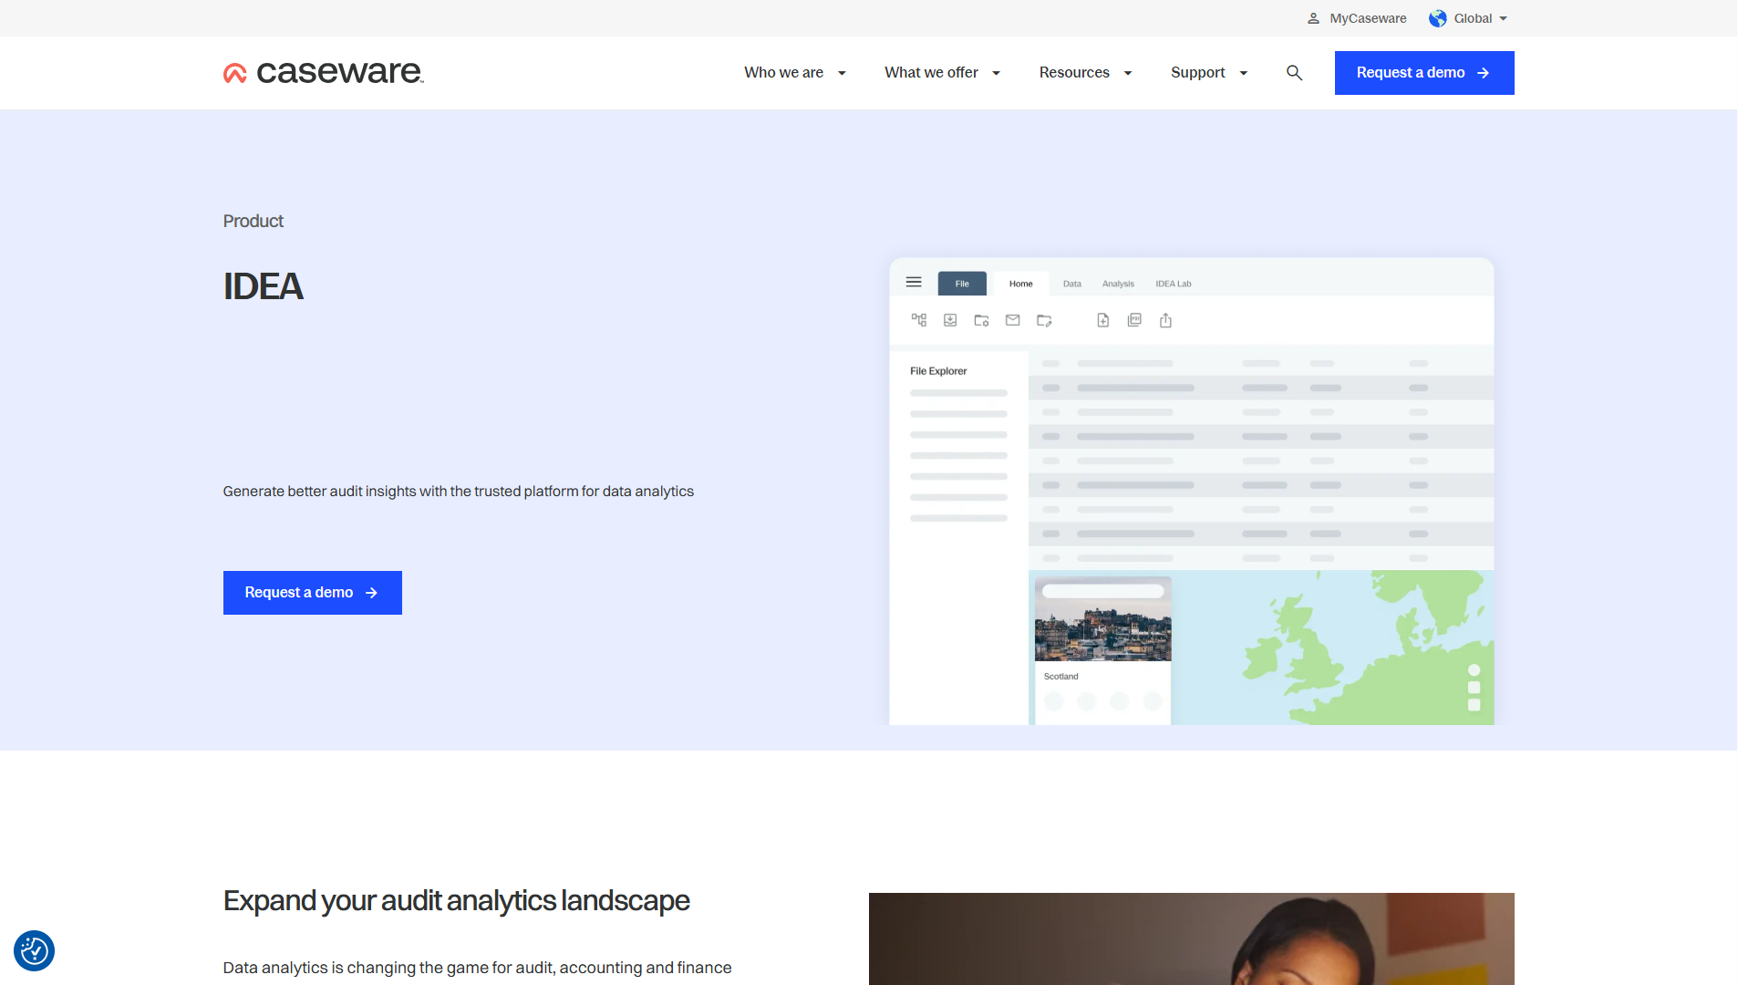
Task: Click the Caseware logo
Action: (324, 73)
